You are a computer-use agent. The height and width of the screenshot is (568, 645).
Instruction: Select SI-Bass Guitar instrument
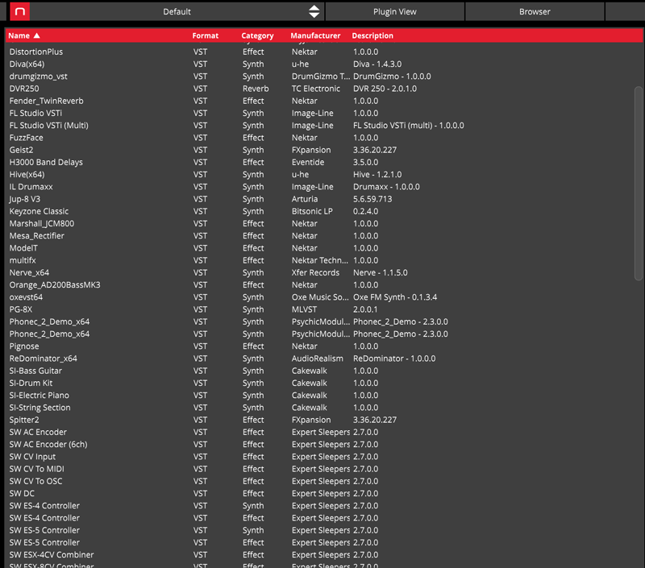click(324, 371)
